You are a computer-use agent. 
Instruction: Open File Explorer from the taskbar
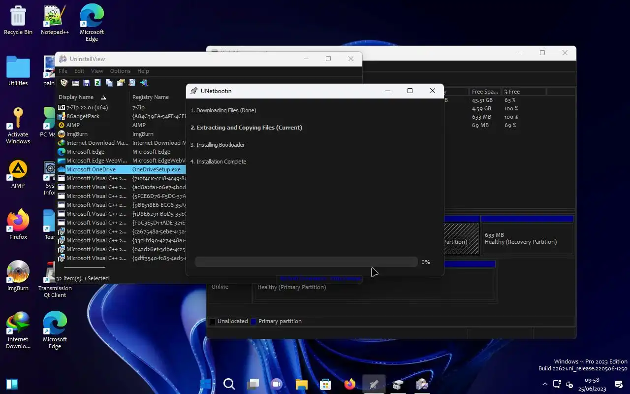click(x=301, y=384)
